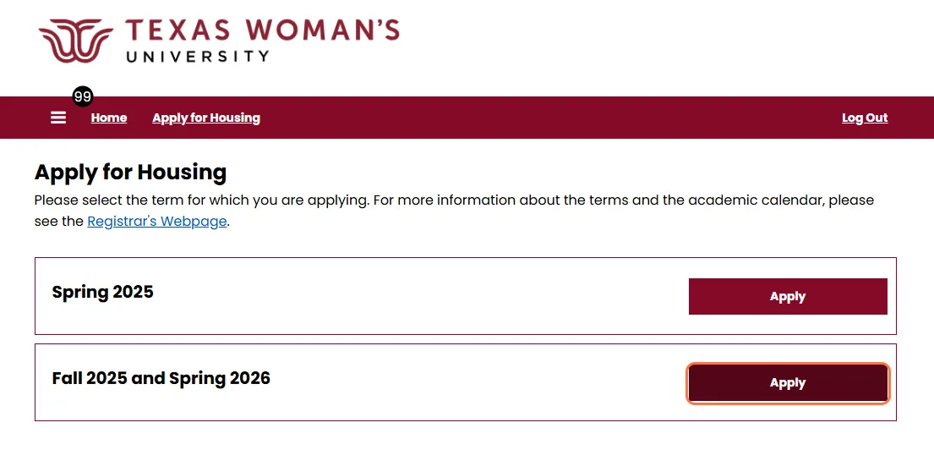Log Out of the housing portal
The width and height of the screenshot is (934, 461).
[865, 118]
